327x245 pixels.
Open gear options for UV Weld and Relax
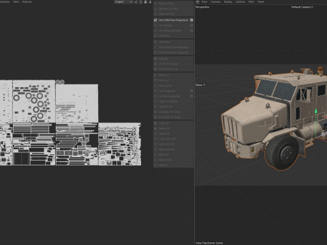click(191, 31)
